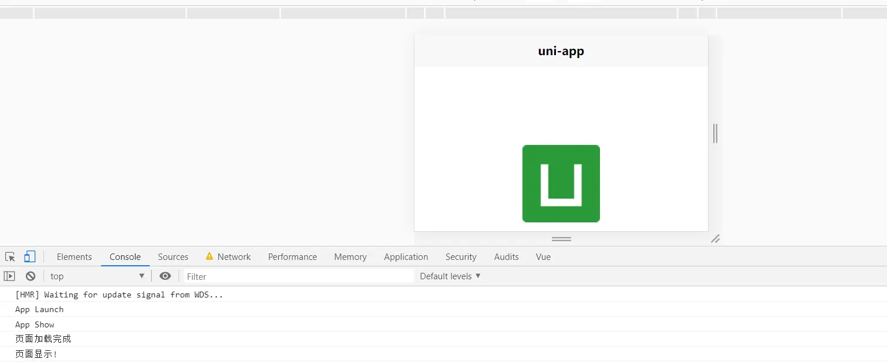
Task: Click the uni-app page title
Action: pyautogui.click(x=561, y=51)
